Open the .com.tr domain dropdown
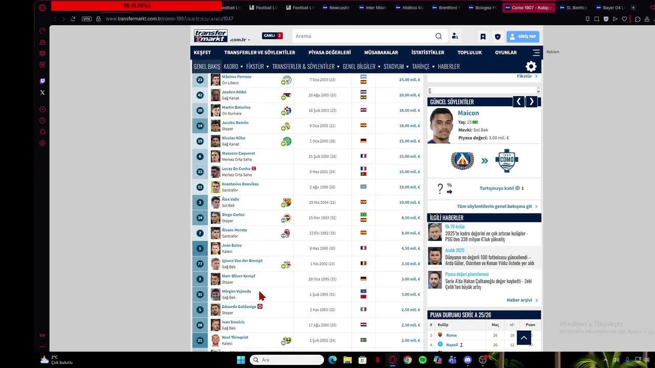 pos(240,39)
